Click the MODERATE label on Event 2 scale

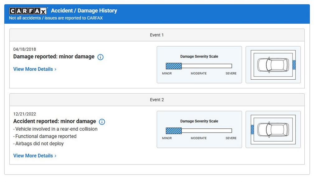pyautogui.click(x=198, y=138)
